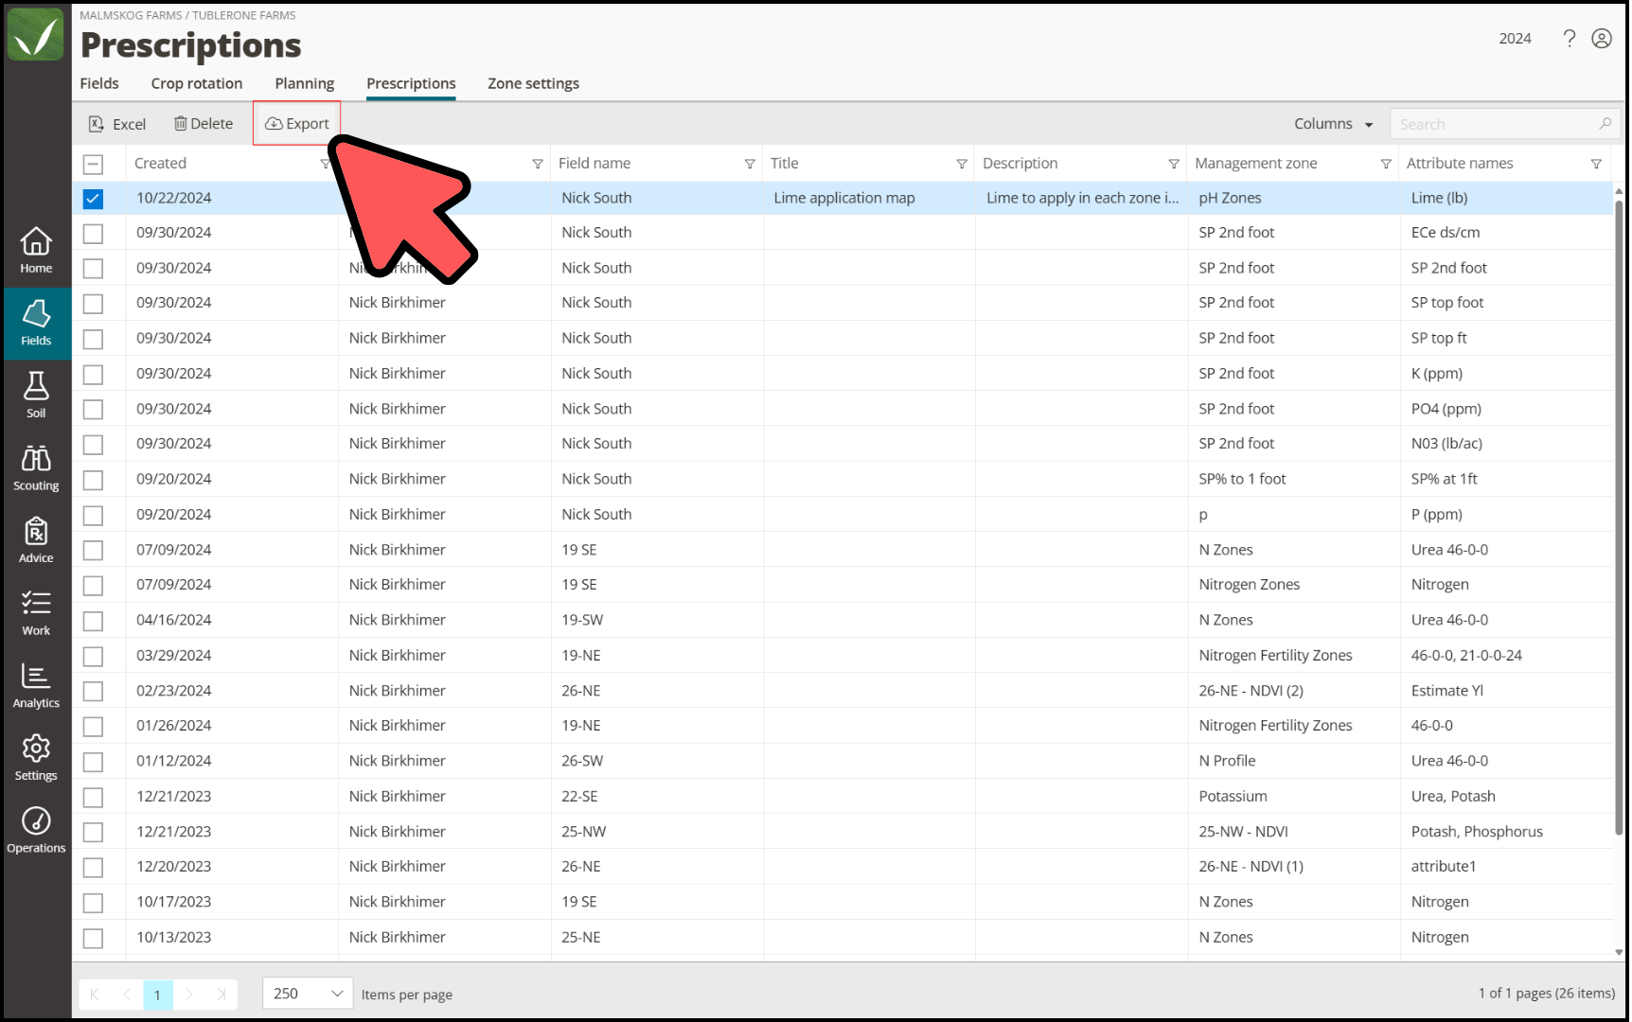Click the '10/13/2023' created date cell
This screenshot has height=1022, width=1632.
[174, 938]
